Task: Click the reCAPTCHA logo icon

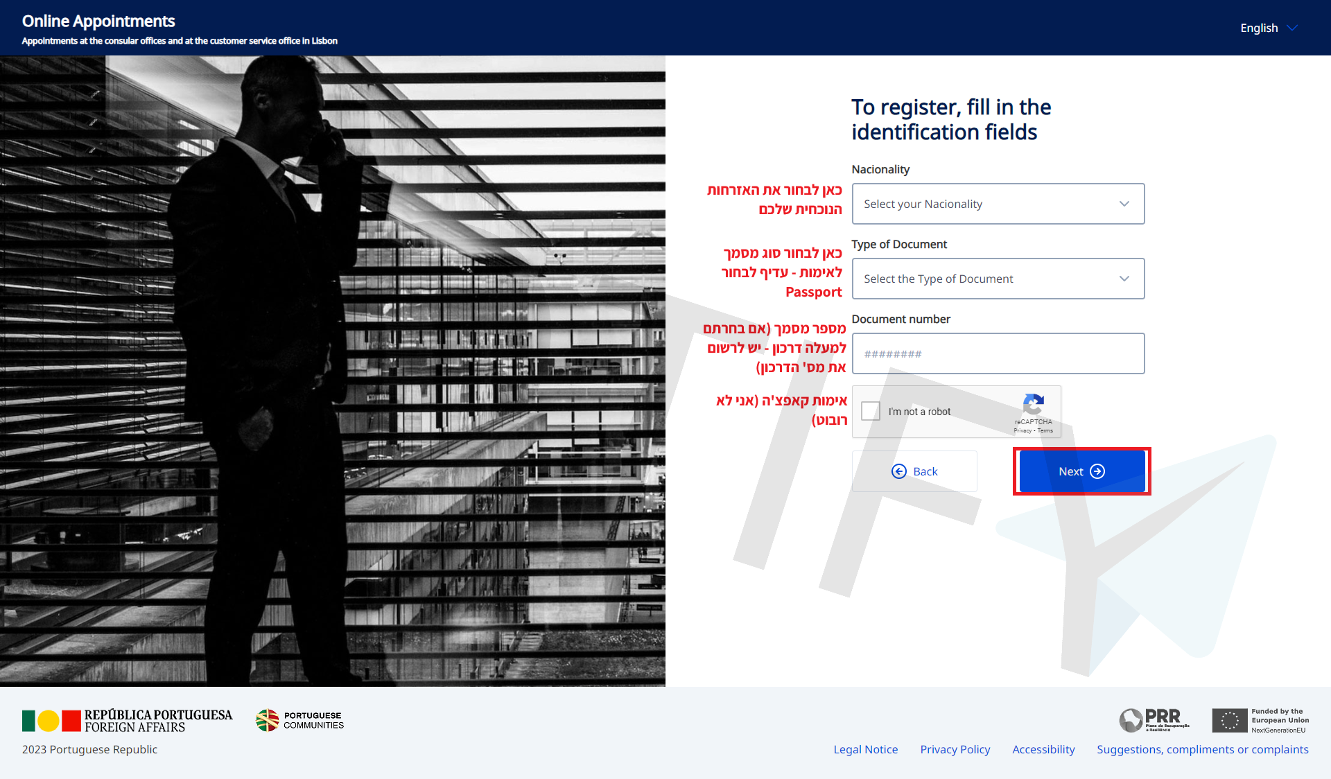Action: click(x=1033, y=404)
